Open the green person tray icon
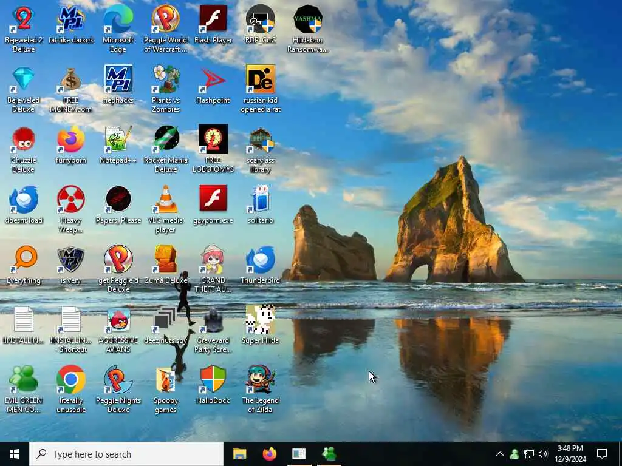This screenshot has width=622, height=466. point(514,454)
